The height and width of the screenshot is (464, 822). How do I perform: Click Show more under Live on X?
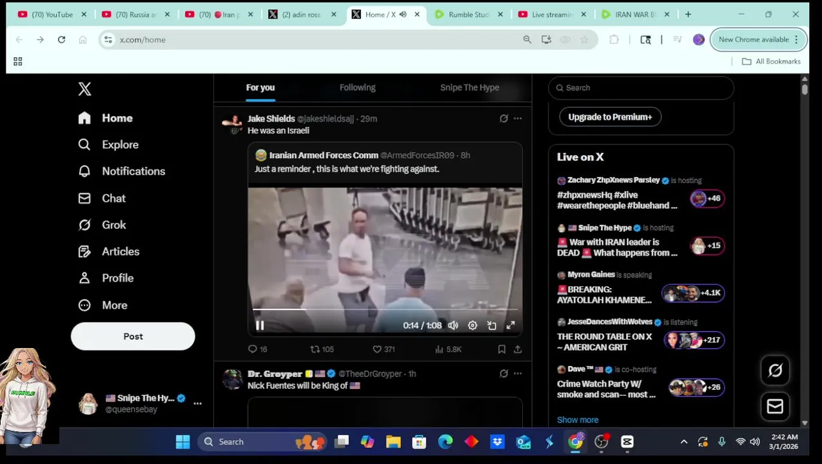pyautogui.click(x=578, y=420)
